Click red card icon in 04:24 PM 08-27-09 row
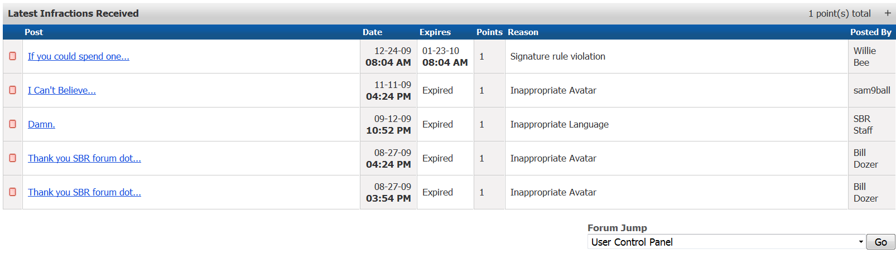Screen dimensions: 896x254 coord(13,158)
